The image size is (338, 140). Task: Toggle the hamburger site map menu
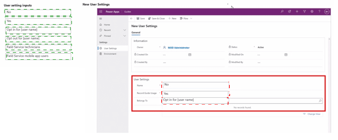point(101,19)
